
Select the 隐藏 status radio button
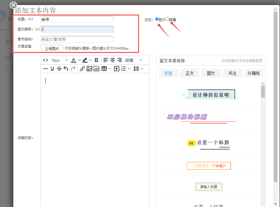168,19
